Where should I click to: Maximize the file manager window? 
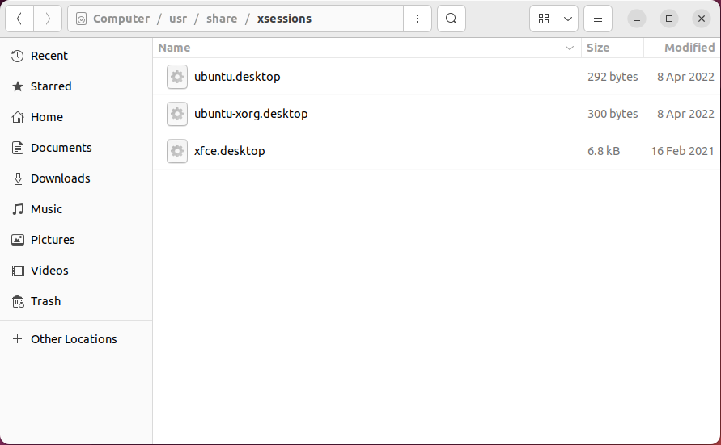pos(669,19)
